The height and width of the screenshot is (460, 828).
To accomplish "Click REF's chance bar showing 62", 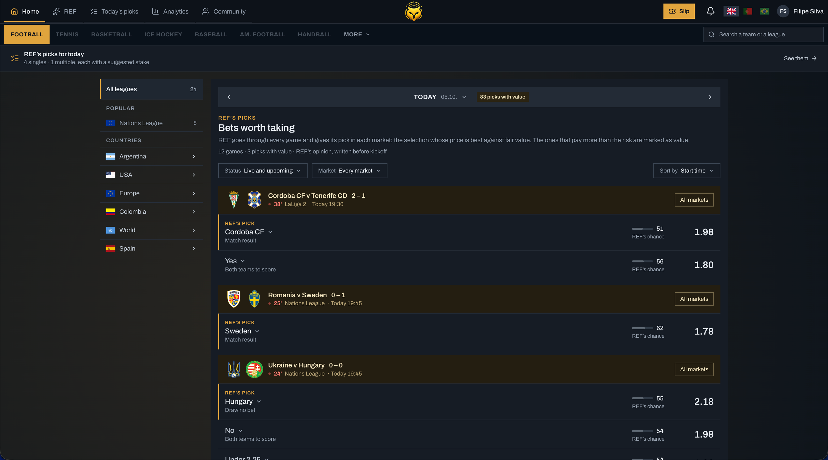I will pyautogui.click(x=642, y=328).
